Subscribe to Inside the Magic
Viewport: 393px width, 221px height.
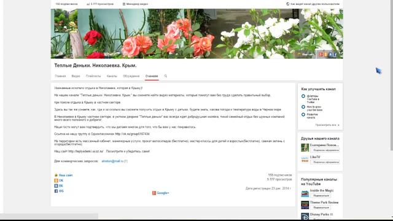tap(321, 195)
